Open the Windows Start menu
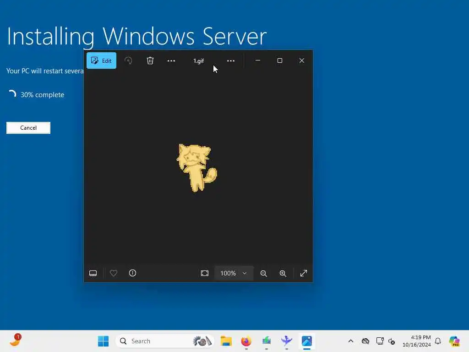The height and width of the screenshot is (352, 469). click(x=103, y=341)
